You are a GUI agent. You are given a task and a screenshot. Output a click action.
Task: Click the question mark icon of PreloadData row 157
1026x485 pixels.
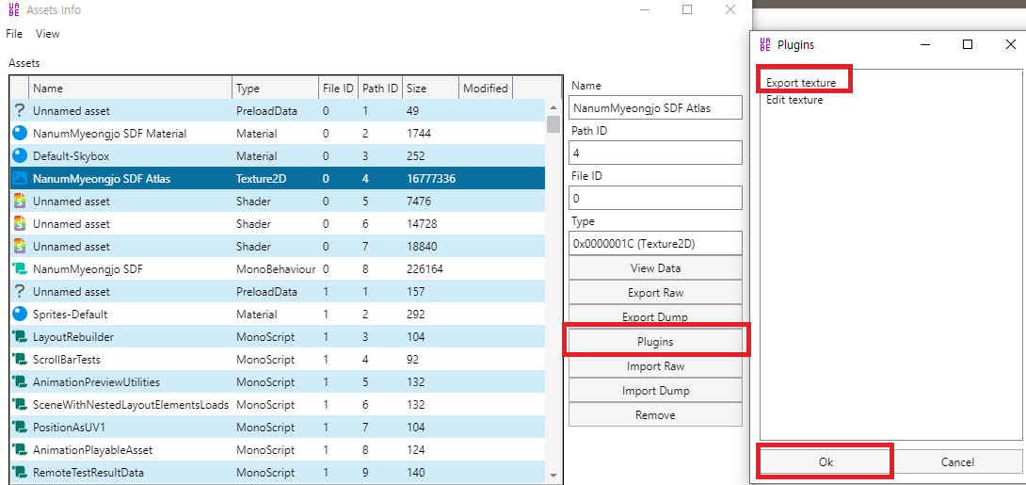tap(20, 291)
